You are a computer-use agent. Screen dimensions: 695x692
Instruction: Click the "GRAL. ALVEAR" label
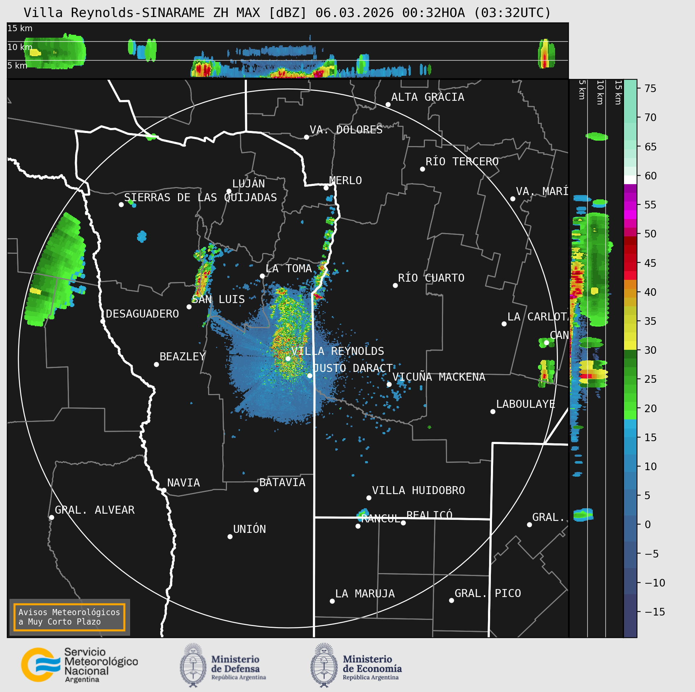[95, 510]
